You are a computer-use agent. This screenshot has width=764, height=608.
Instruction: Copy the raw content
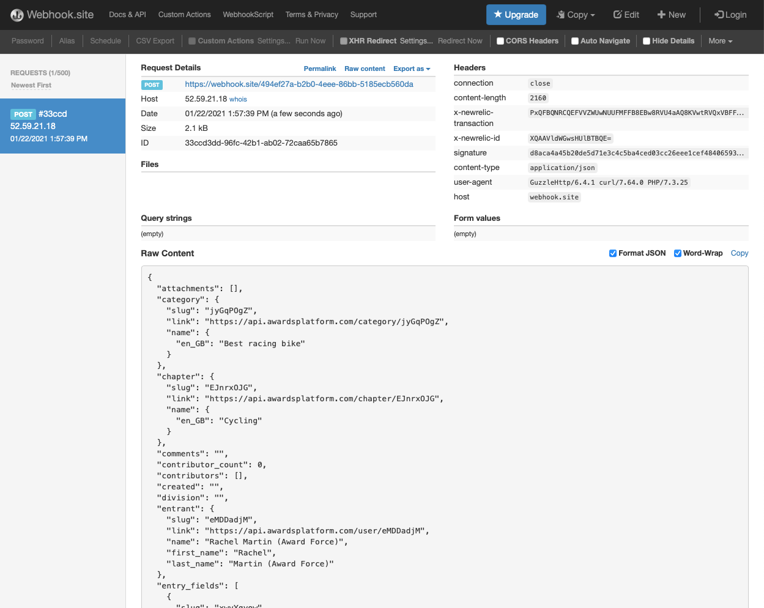point(740,253)
